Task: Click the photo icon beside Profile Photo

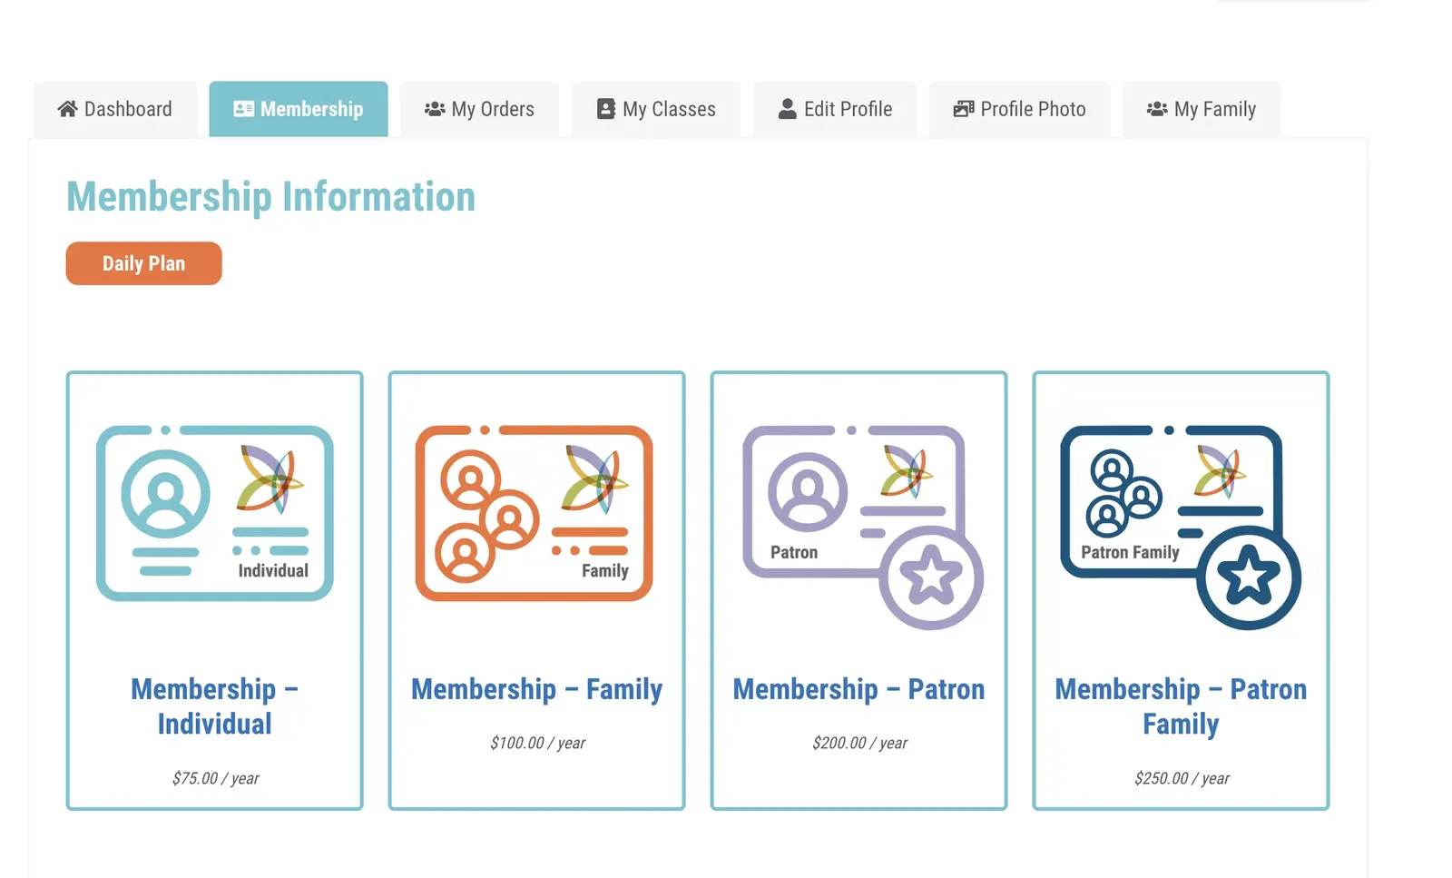Action: 964,109
